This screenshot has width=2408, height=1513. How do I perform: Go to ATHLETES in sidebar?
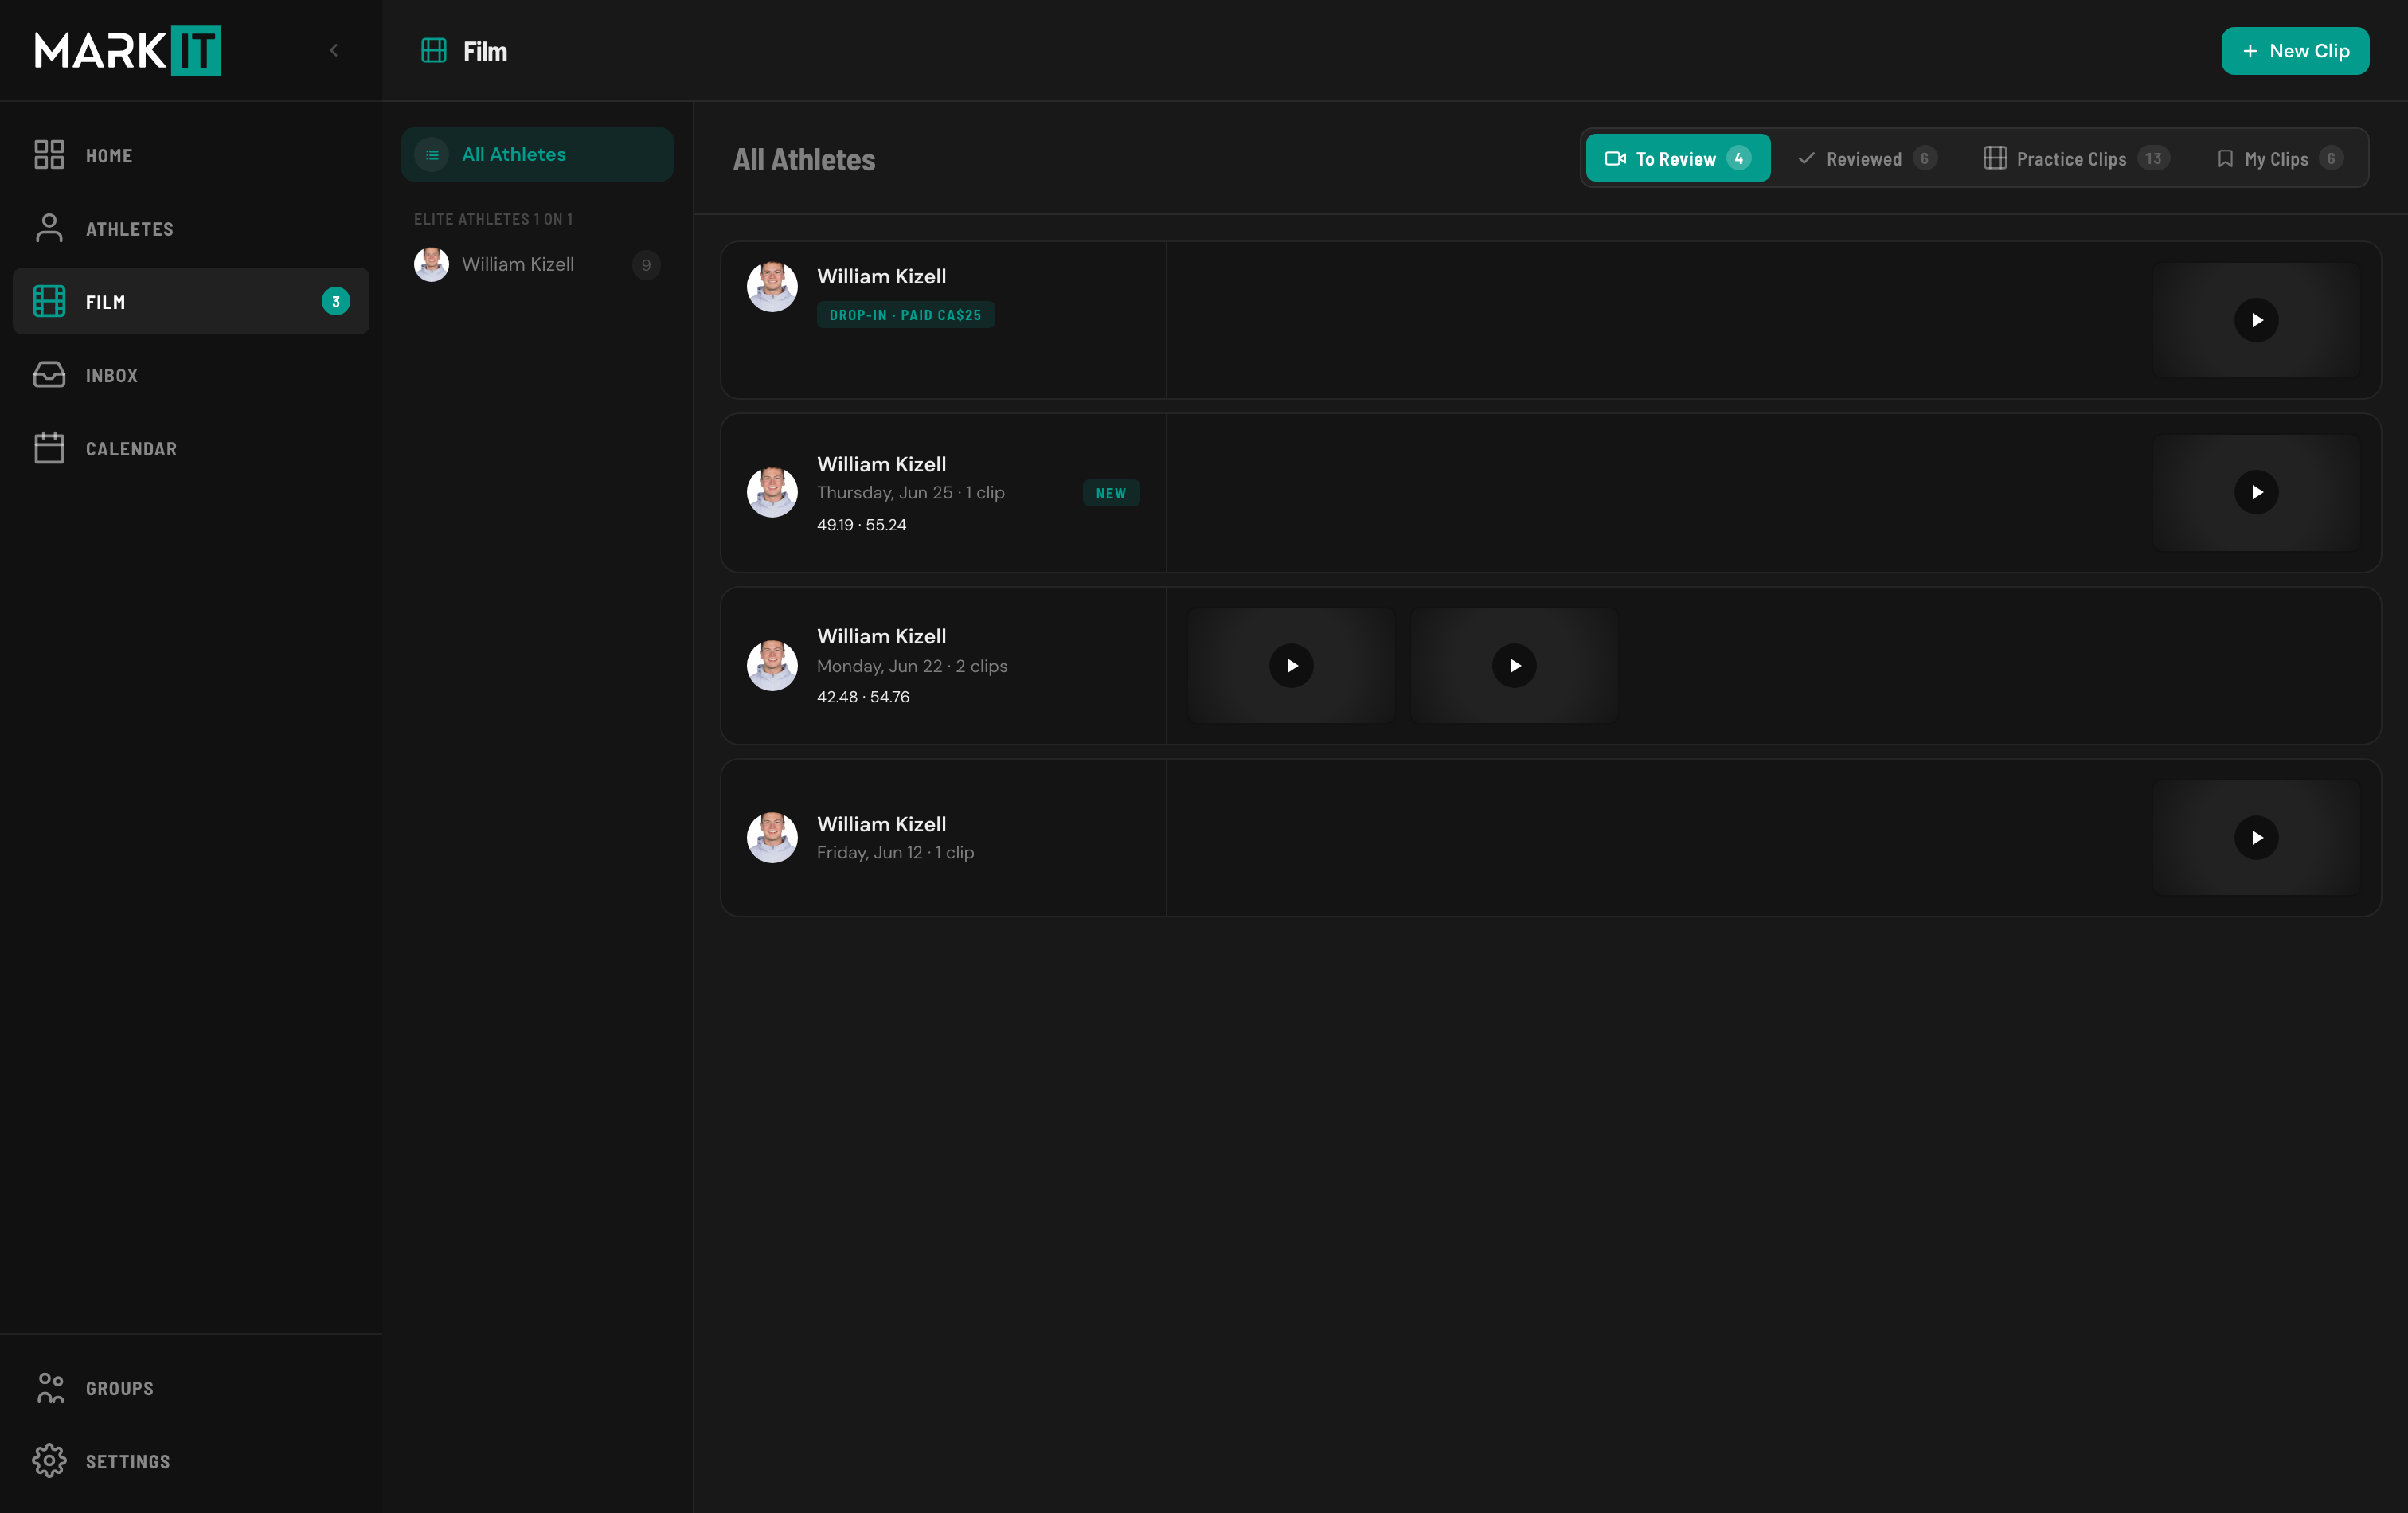click(x=130, y=229)
